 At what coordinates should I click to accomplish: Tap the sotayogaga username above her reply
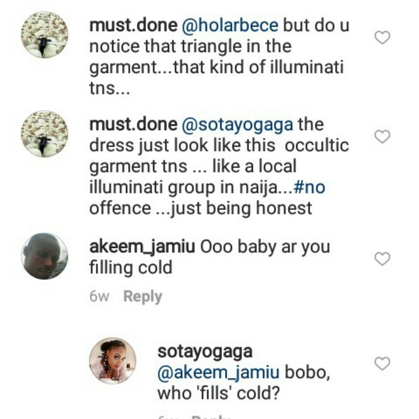(205, 352)
